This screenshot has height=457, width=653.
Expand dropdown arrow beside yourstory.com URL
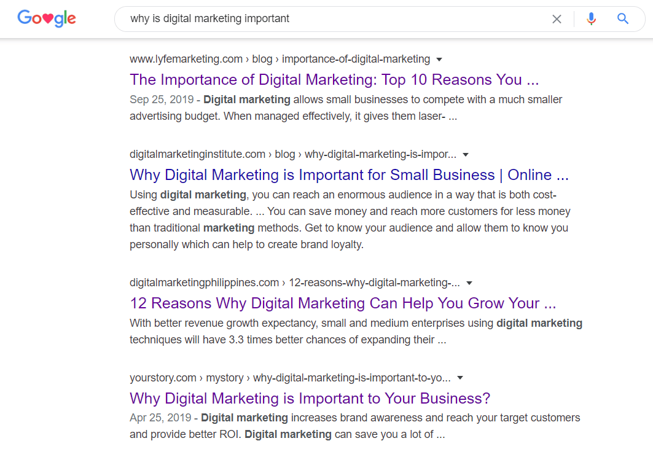460,378
